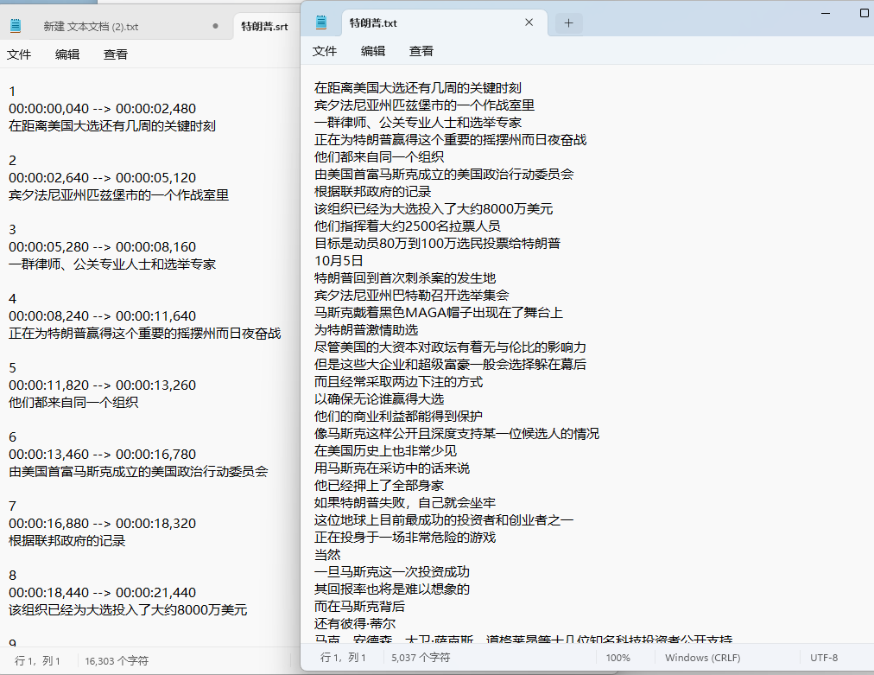Click the unsaved dot on 新建 文本文档 (2).txt tab
The image size is (874, 675).
[216, 26]
